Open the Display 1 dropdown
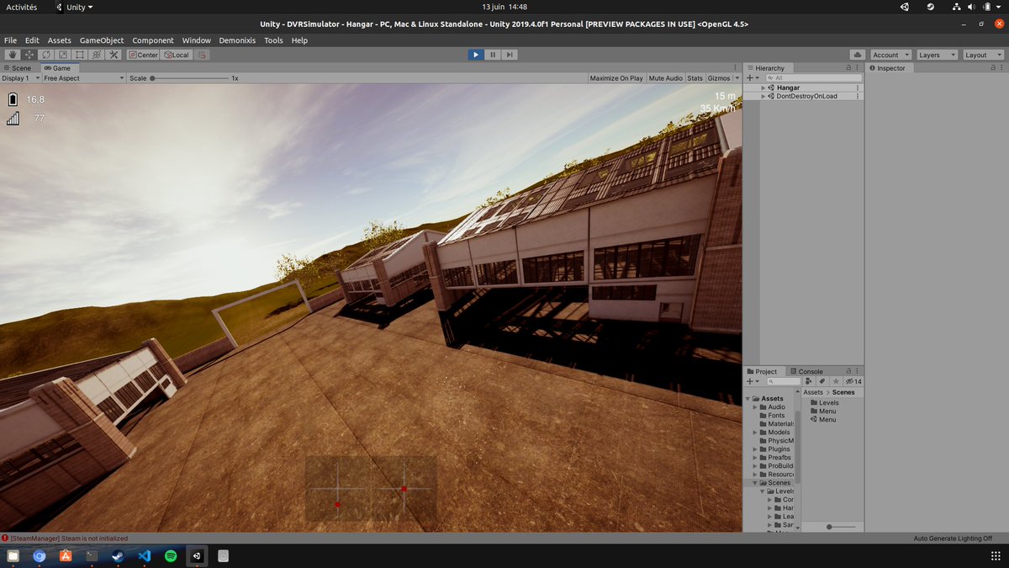The width and height of the screenshot is (1009, 568). tap(20, 78)
